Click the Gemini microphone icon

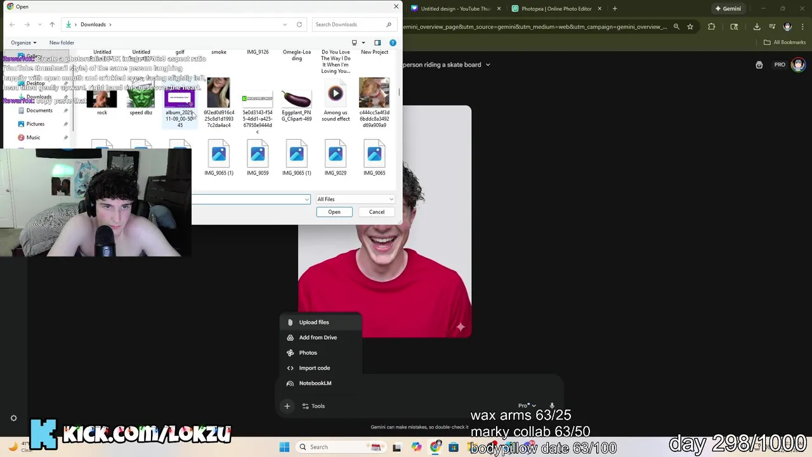[552, 406]
